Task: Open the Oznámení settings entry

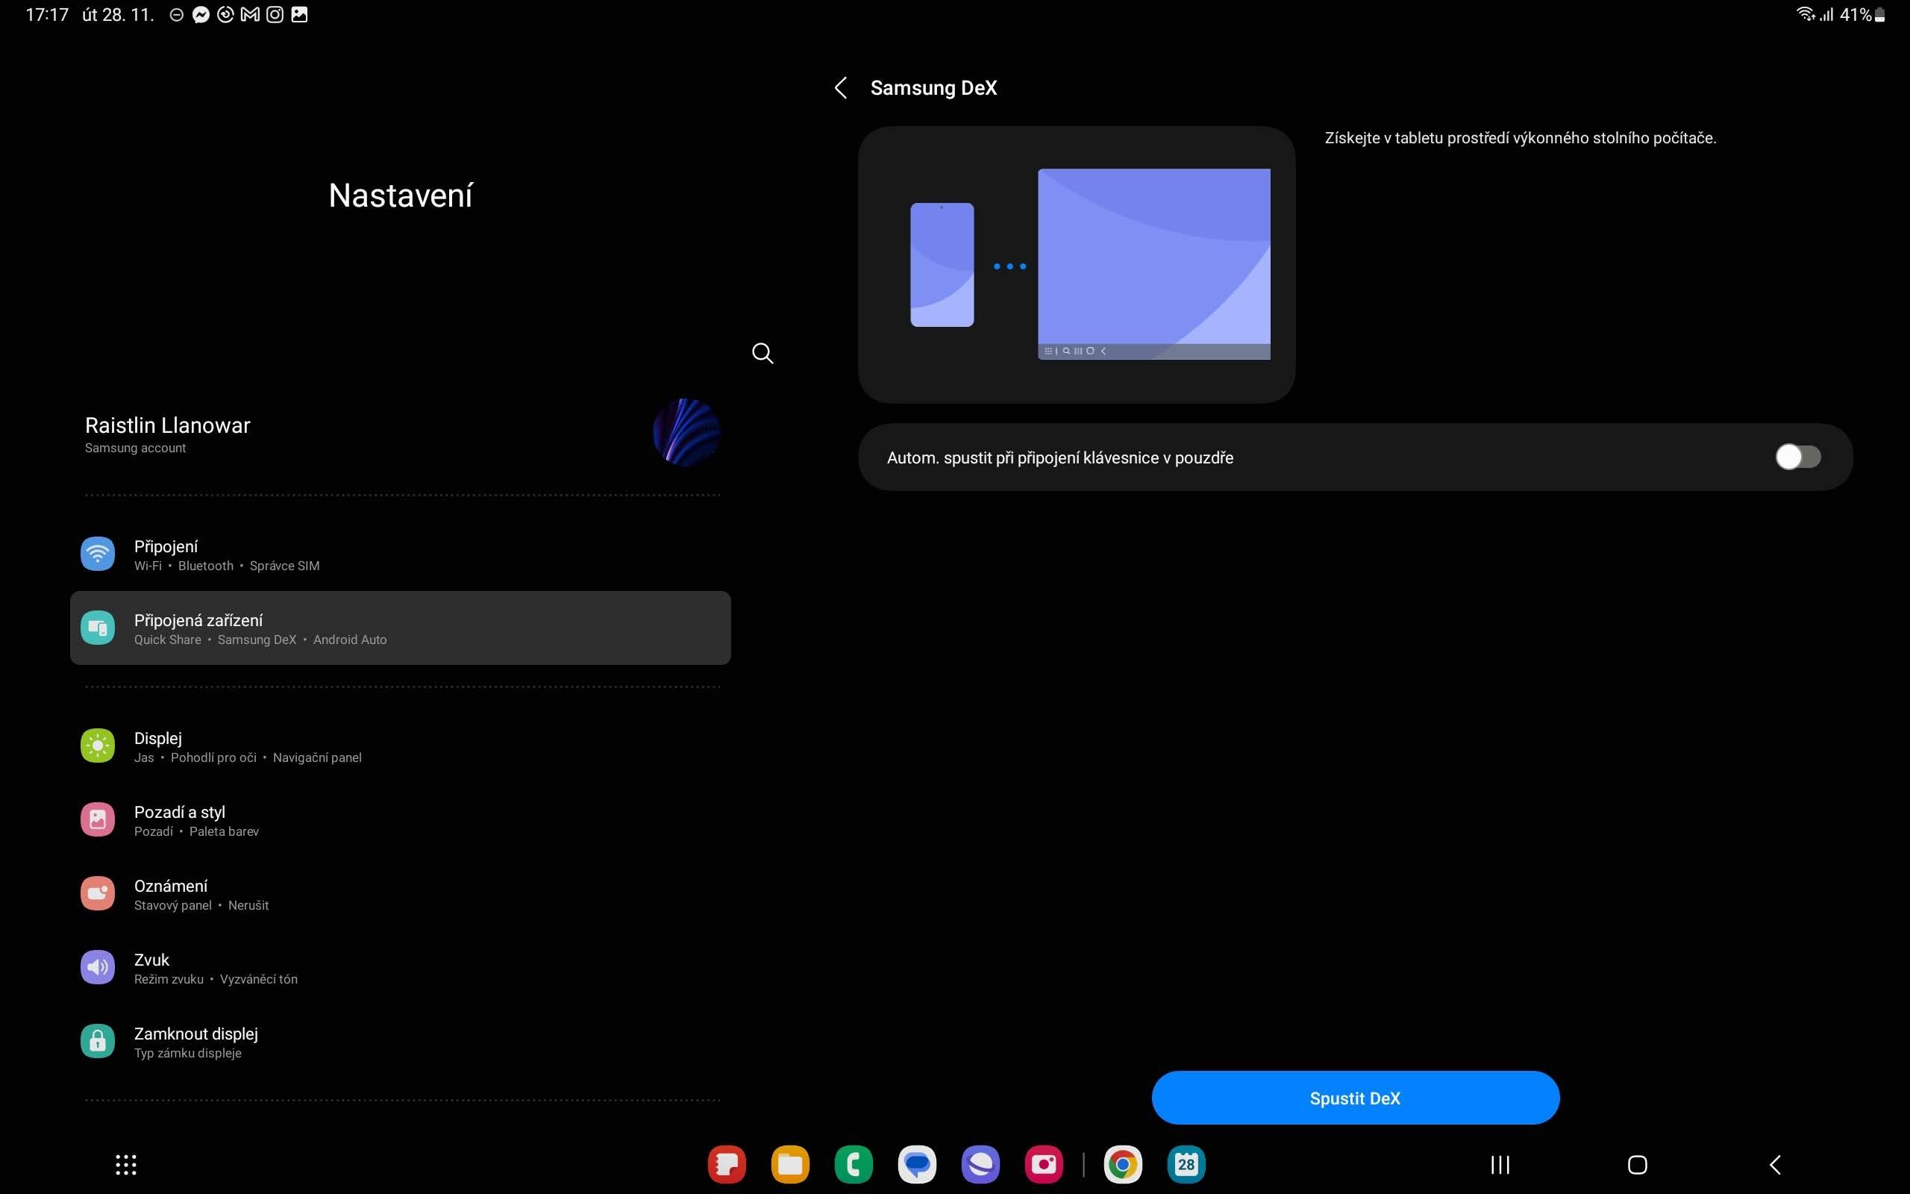Action: pos(400,894)
